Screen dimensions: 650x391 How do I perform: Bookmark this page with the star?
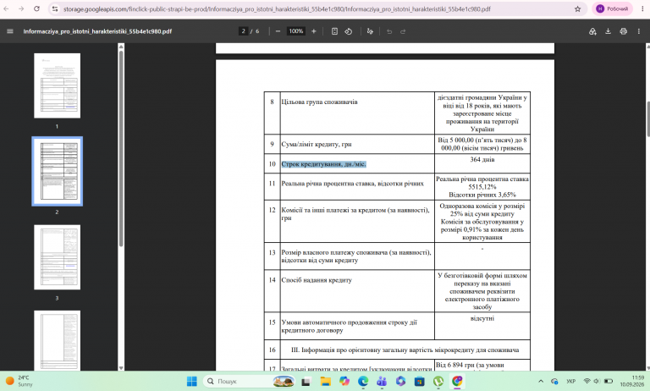(578, 8)
